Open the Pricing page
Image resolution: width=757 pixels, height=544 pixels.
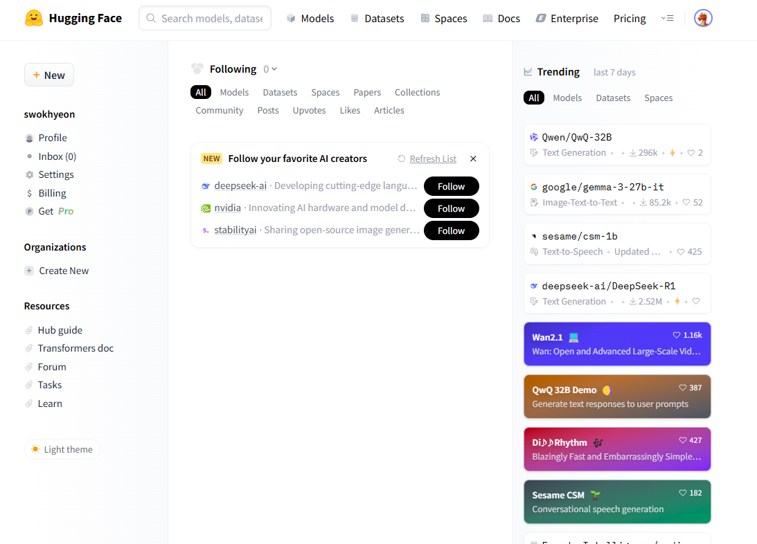tap(630, 18)
